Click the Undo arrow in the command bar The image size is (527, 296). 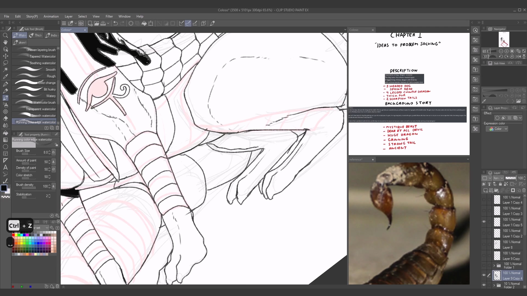click(x=116, y=23)
